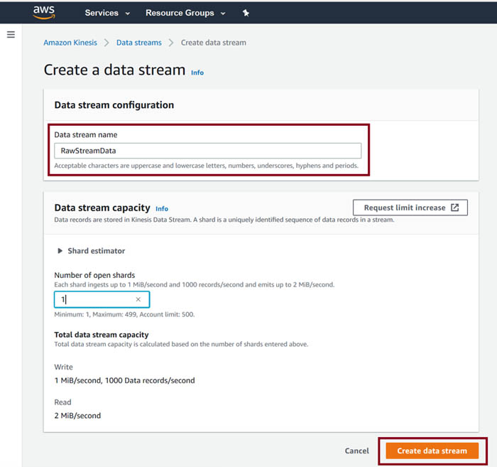
Task: Focus the Number of open shards field
Action: point(102,299)
